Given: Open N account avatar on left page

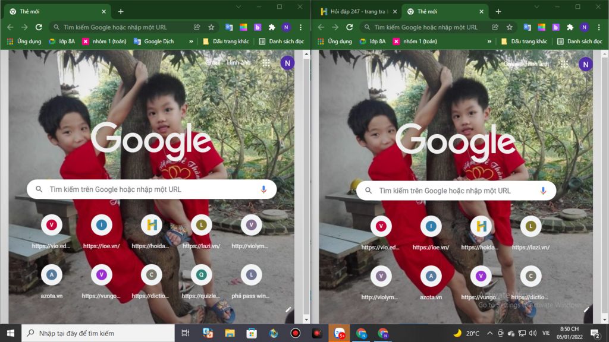Looking at the screenshot, I should pyautogui.click(x=287, y=63).
